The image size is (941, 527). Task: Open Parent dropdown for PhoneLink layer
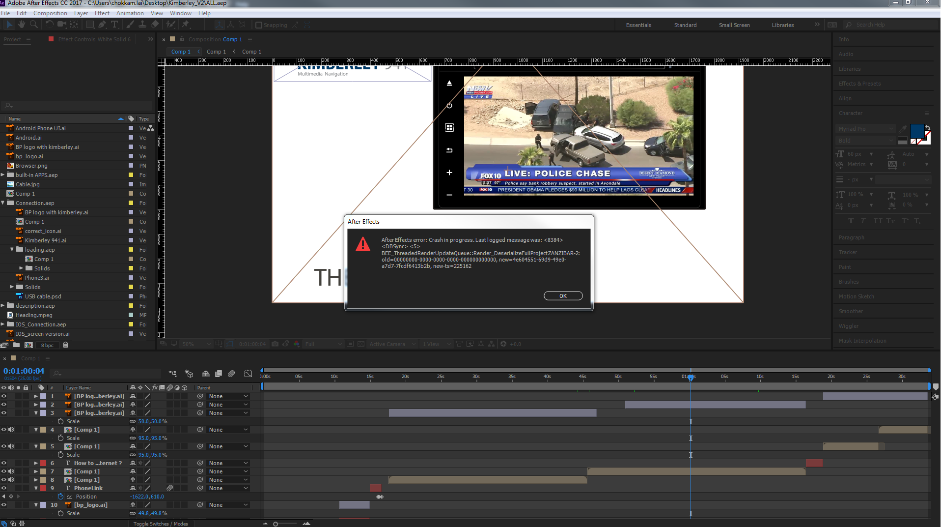pos(228,488)
